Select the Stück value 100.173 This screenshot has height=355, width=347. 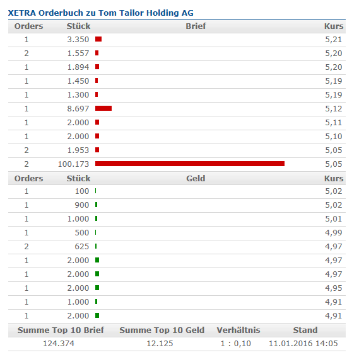(73, 164)
